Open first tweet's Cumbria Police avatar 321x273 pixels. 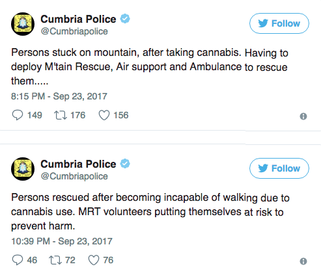[x=23, y=24]
